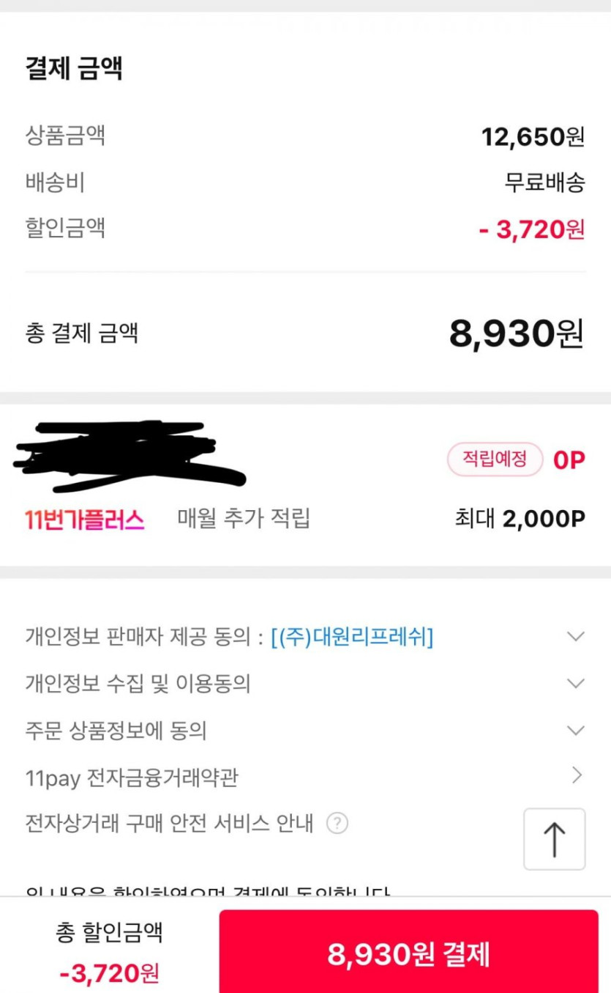Expand 개인정보 판매자 제공 동의 chevron
This screenshot has height=993, width=611.
coord(576,637)
